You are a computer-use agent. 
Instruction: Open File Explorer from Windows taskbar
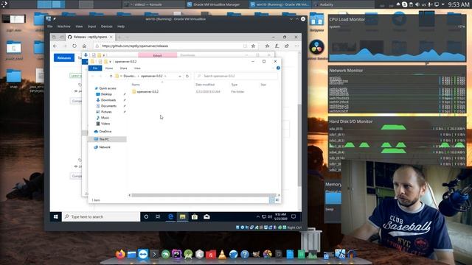click(182, 216)
